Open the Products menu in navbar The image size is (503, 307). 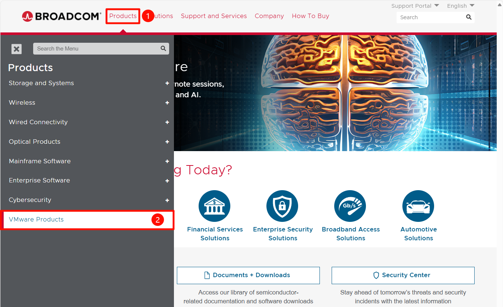123,16
